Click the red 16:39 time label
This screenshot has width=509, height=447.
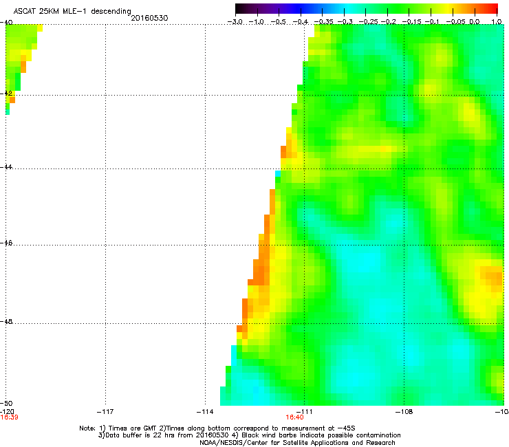pyautogui.click(x=9, y=417)
